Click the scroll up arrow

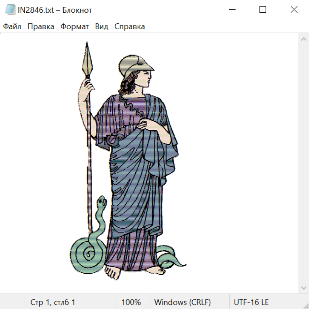304,39
